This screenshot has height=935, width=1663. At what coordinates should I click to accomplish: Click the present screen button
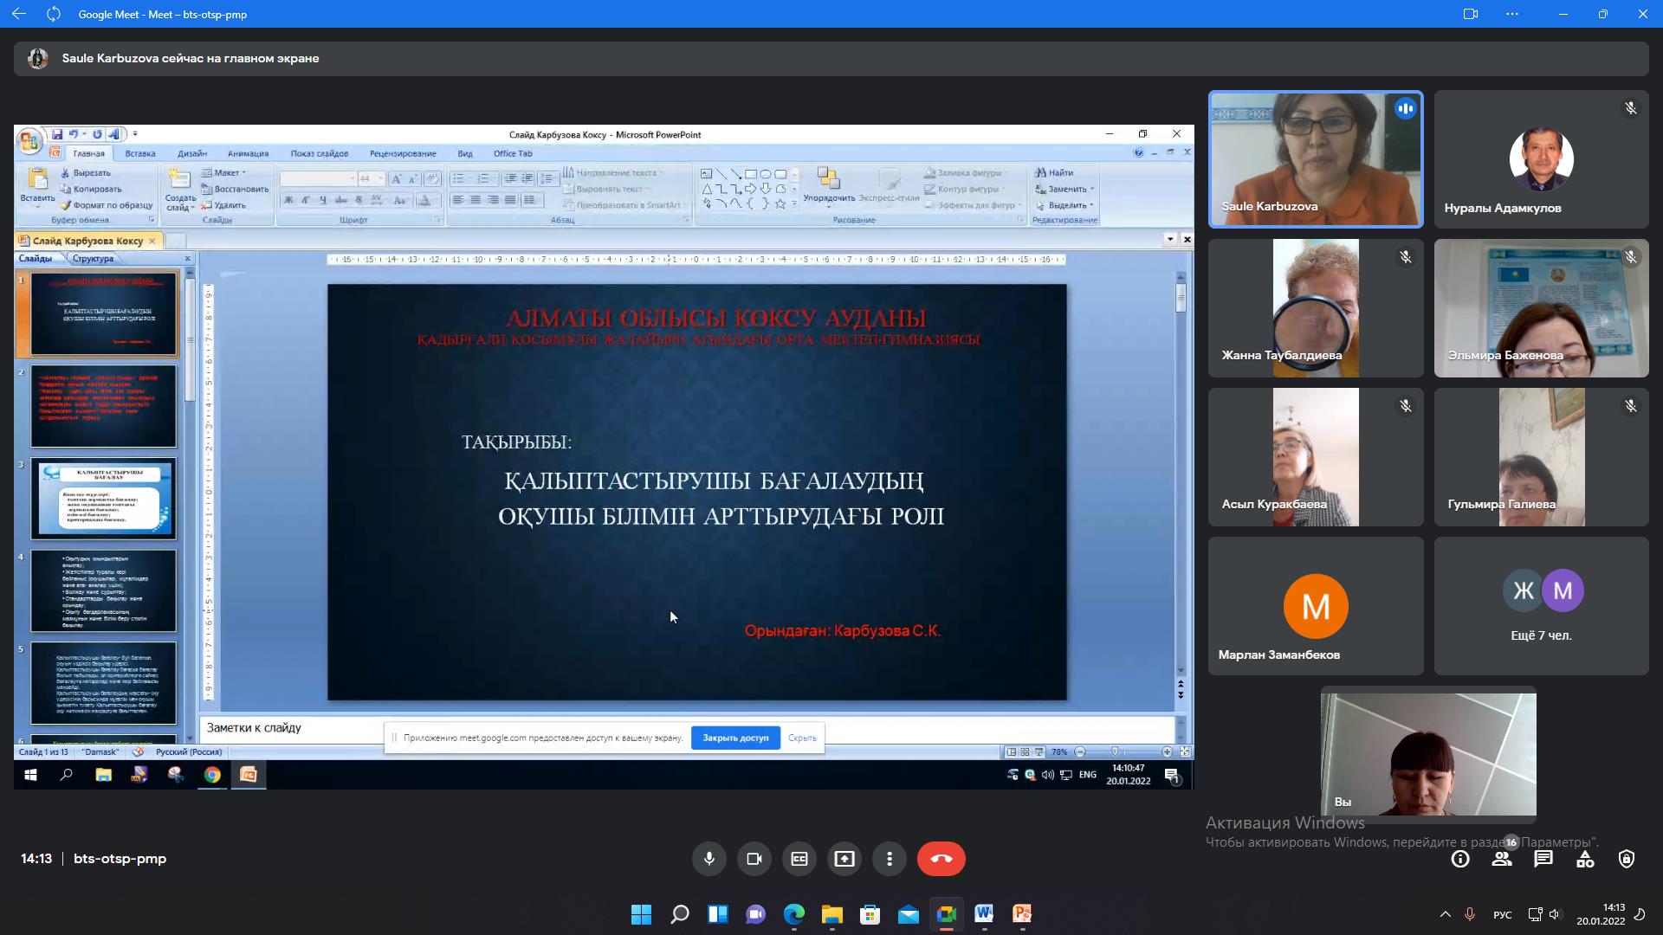[x=844, y=859]
